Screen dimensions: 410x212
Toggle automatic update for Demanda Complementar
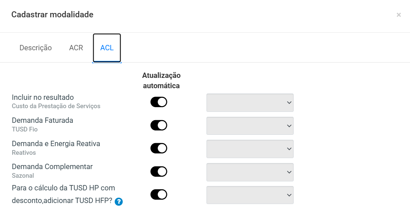pos(159,172)
